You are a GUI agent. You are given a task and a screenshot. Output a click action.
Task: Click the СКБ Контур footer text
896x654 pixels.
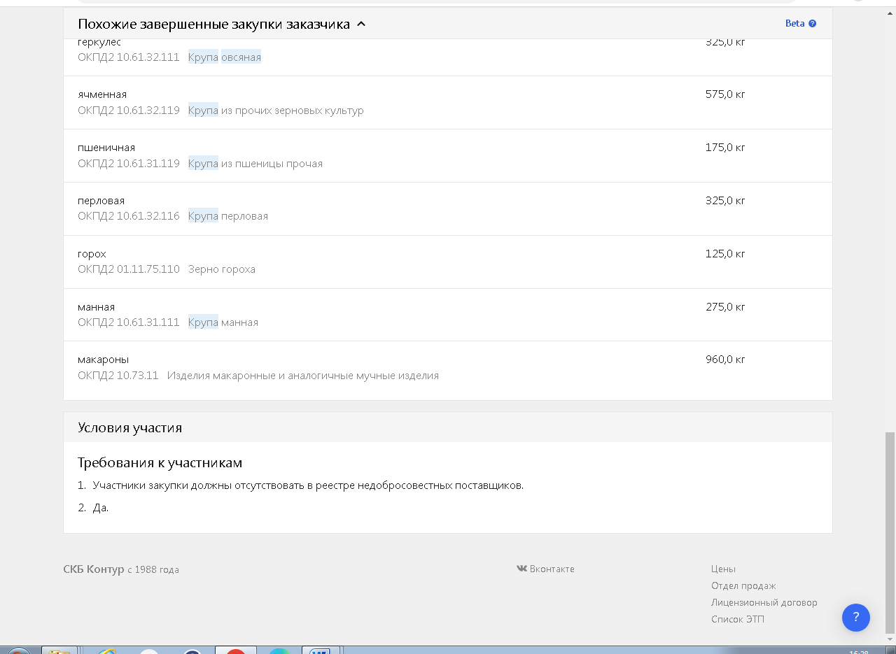coord(94,569)
